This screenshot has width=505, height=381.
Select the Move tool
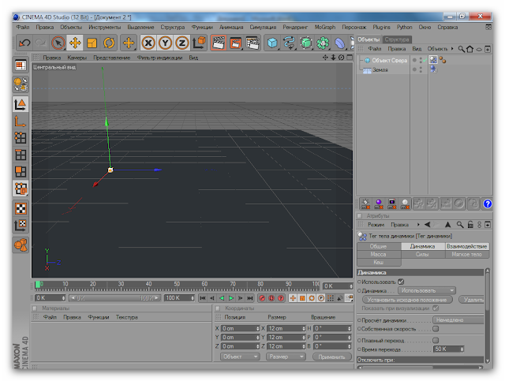point(76,43)
